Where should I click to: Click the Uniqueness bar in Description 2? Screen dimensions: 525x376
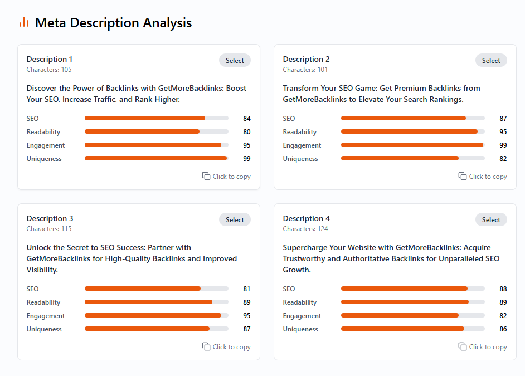(x=413, y=158)
